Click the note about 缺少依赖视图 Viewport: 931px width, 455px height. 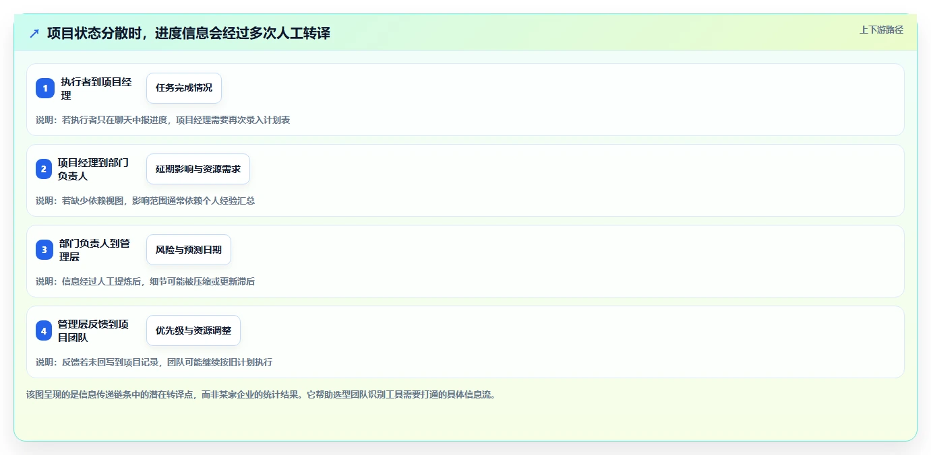pyautogui.click(x=146, y=201)
